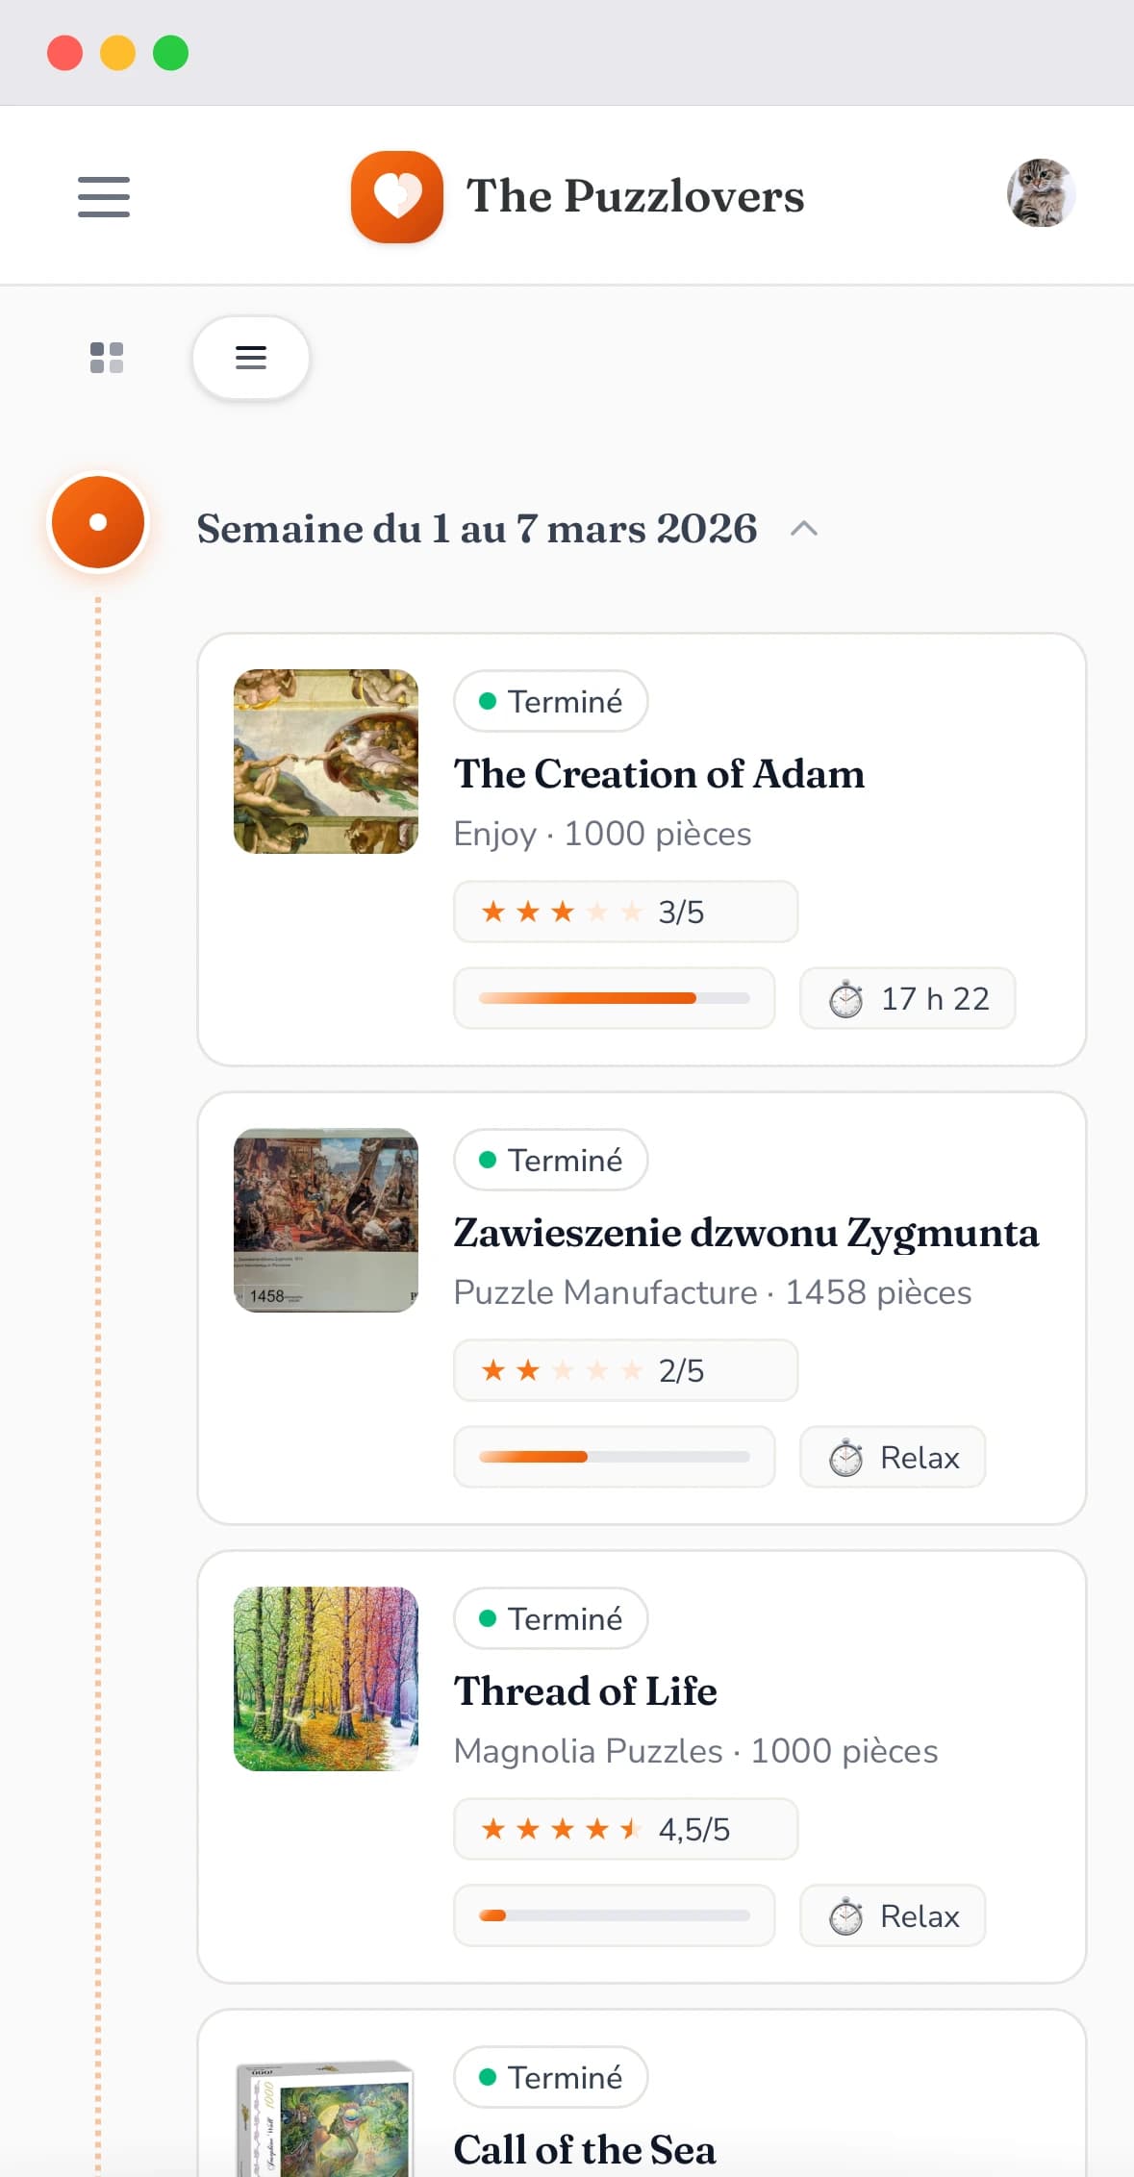Click the 4,5/5 rating on Thread of Life
The image size is (1134, 2177).
click(625, 1829)
